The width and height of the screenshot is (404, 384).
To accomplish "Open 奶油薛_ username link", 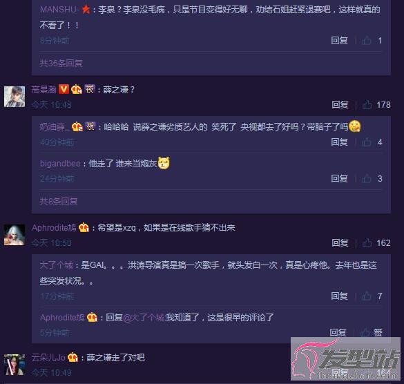I will click(55, 127).
